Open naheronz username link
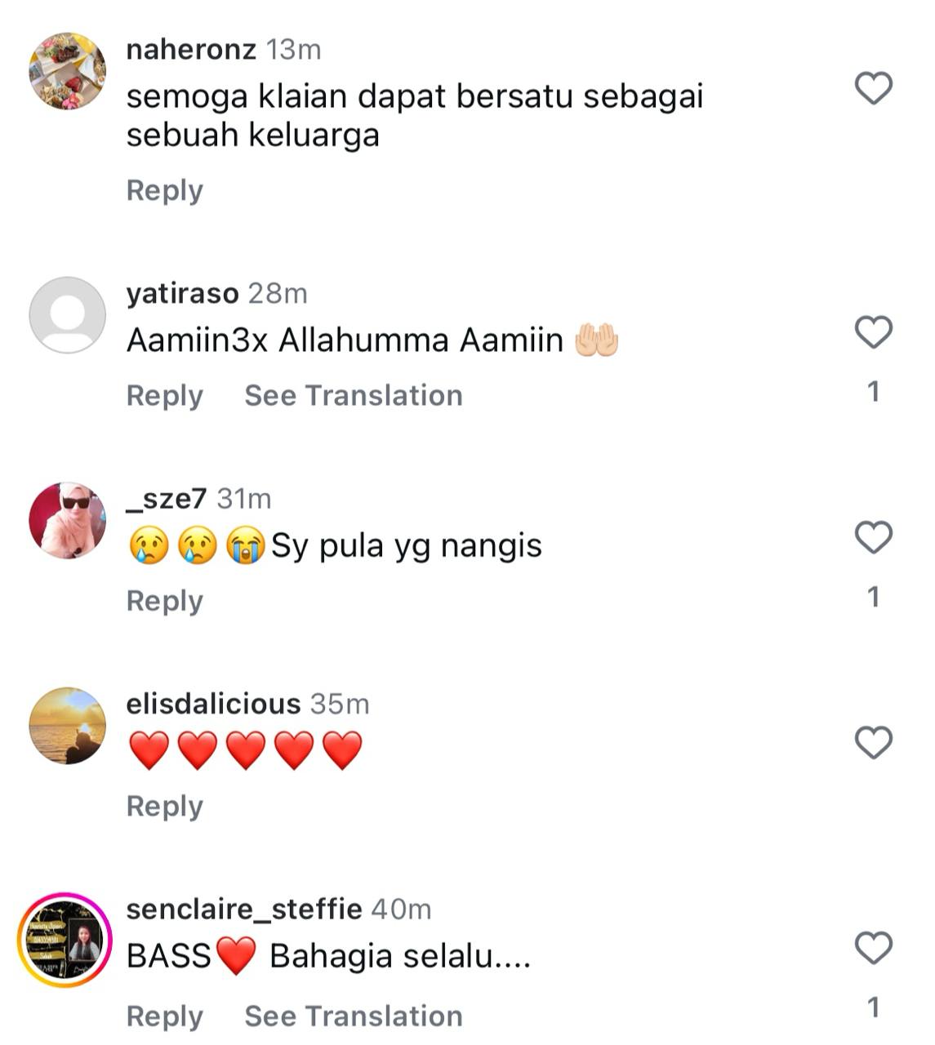The image size is (935, 1045). (191, 50)
